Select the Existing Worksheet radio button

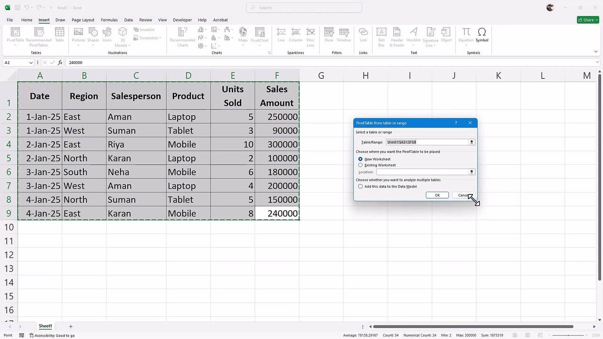click(x=360, y=165)
